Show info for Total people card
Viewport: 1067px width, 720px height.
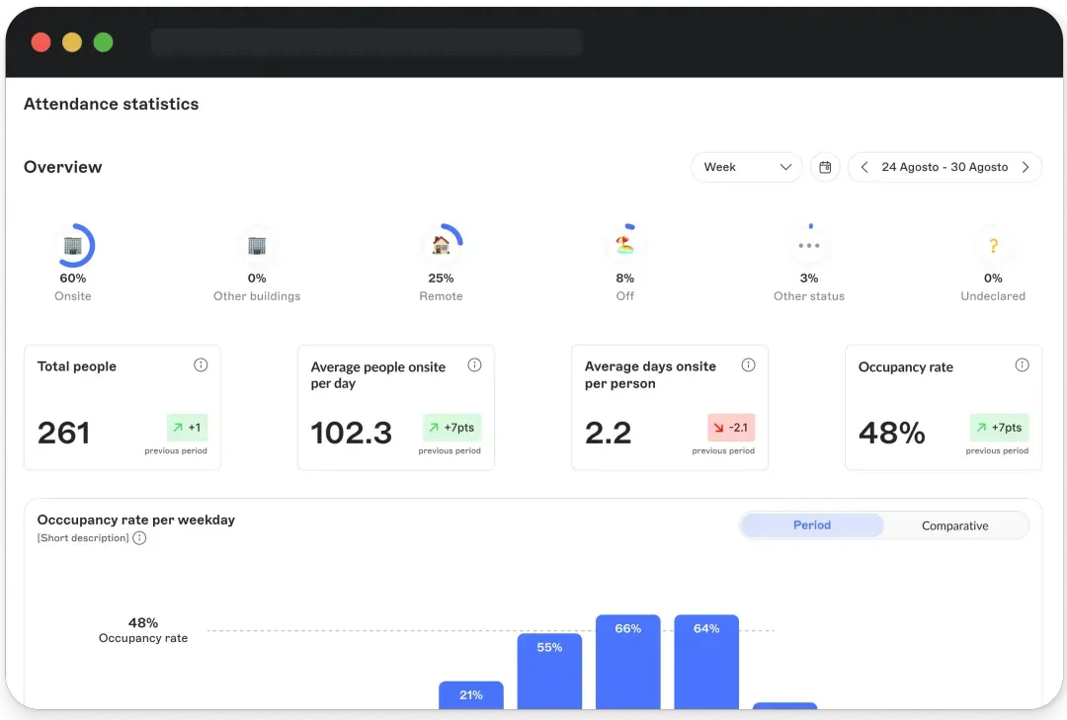(201, 365)
